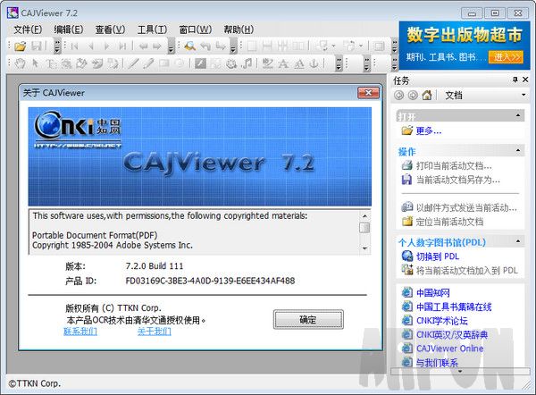Select the arrow pointer tool

tap(35, 63)
